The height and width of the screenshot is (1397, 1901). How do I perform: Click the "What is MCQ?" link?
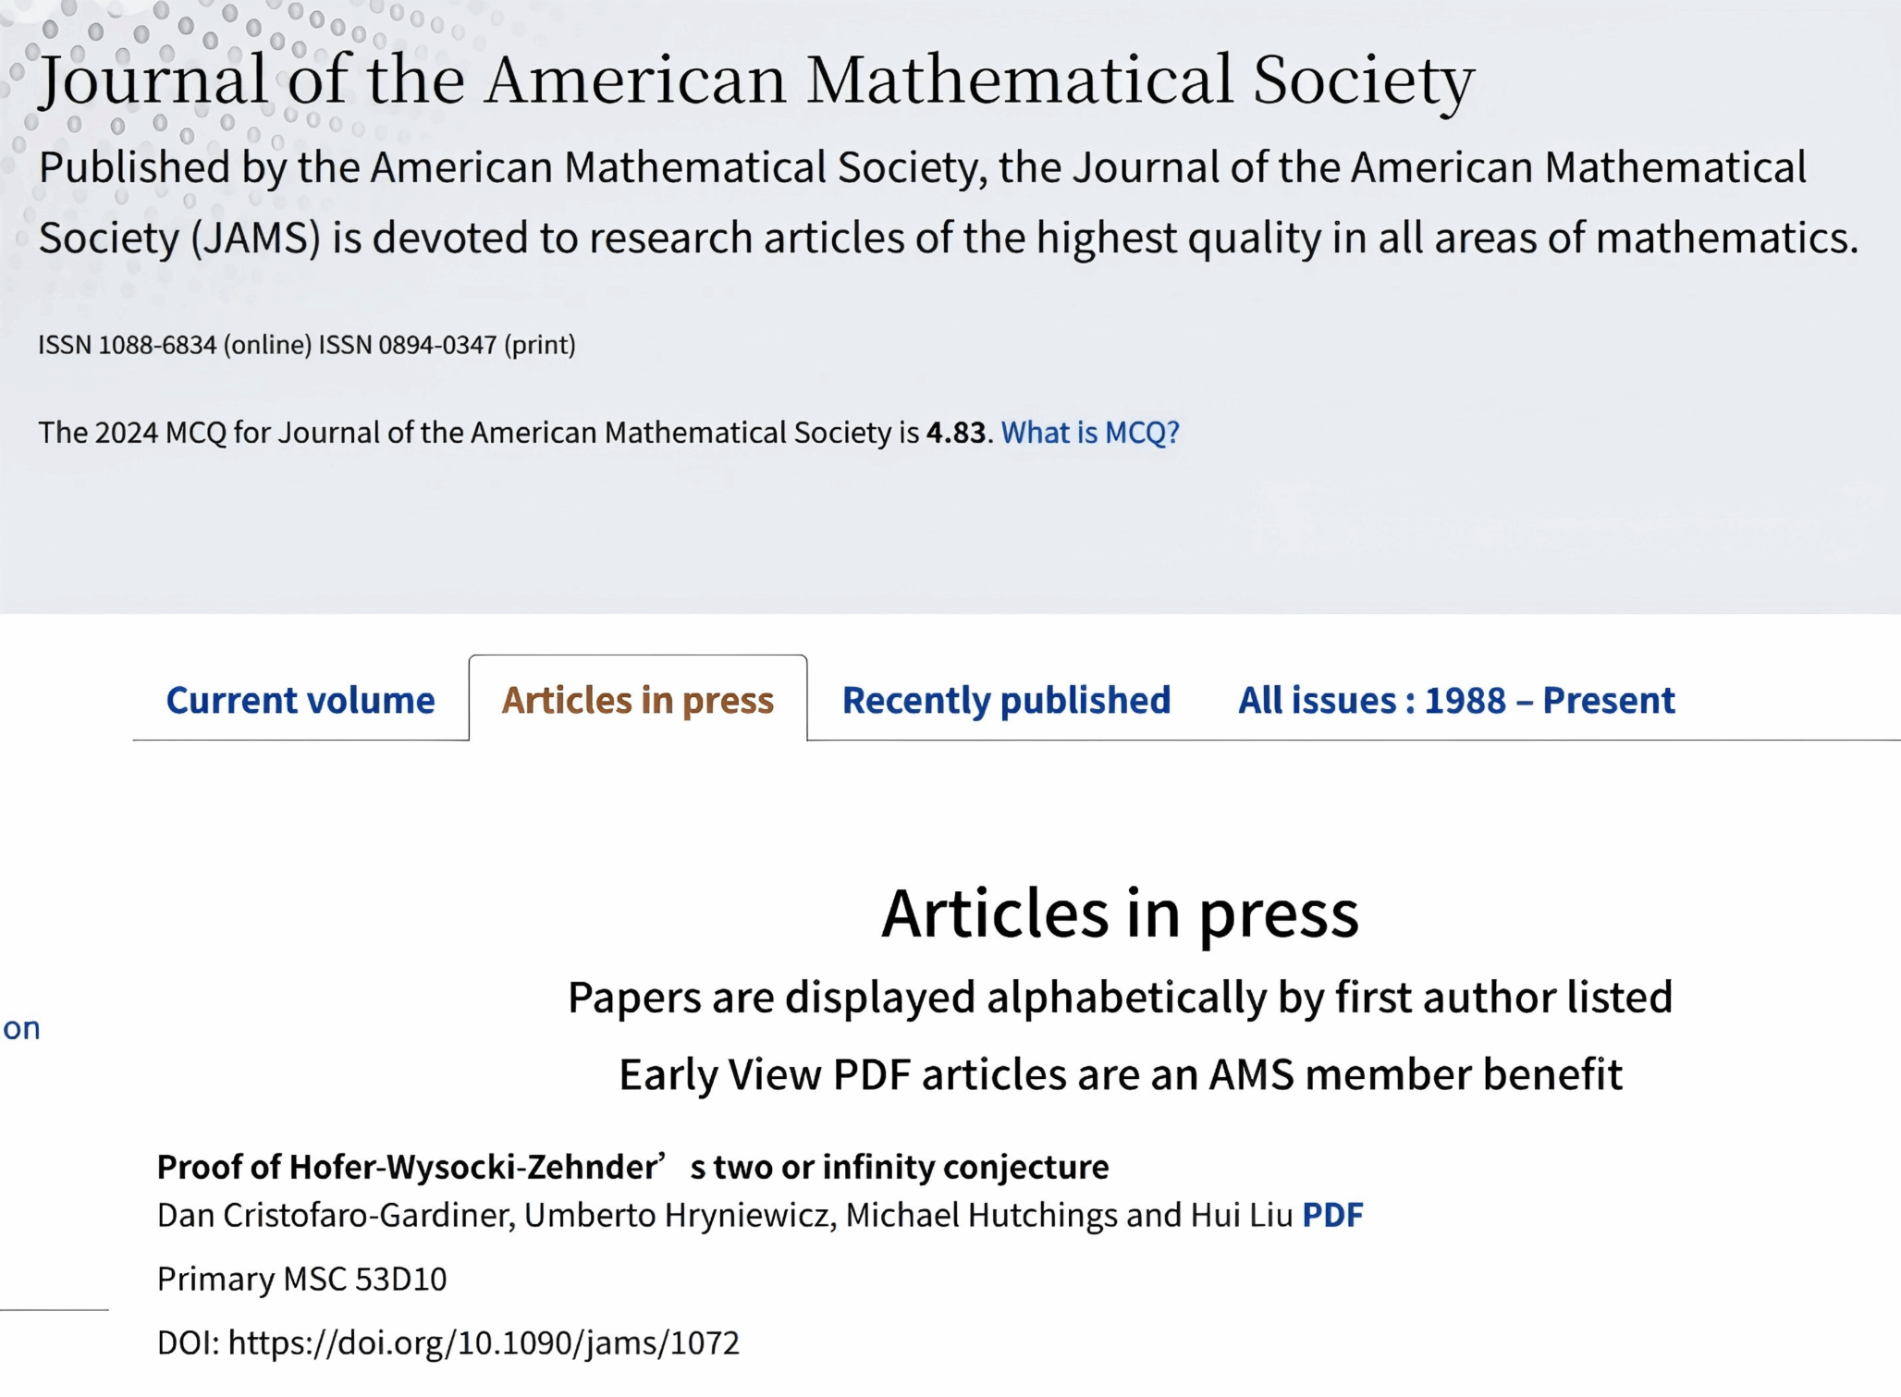[1090, 432]
